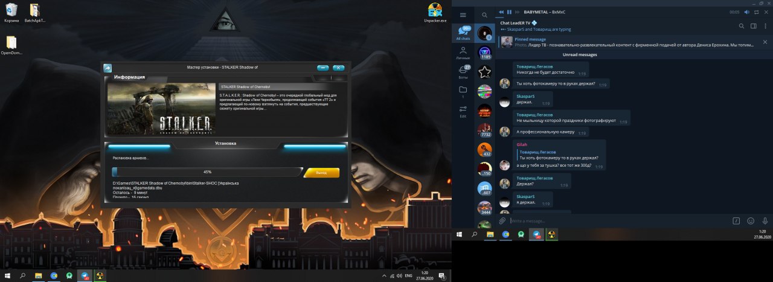
Task: Select the Боты folder
Action: 463,72
